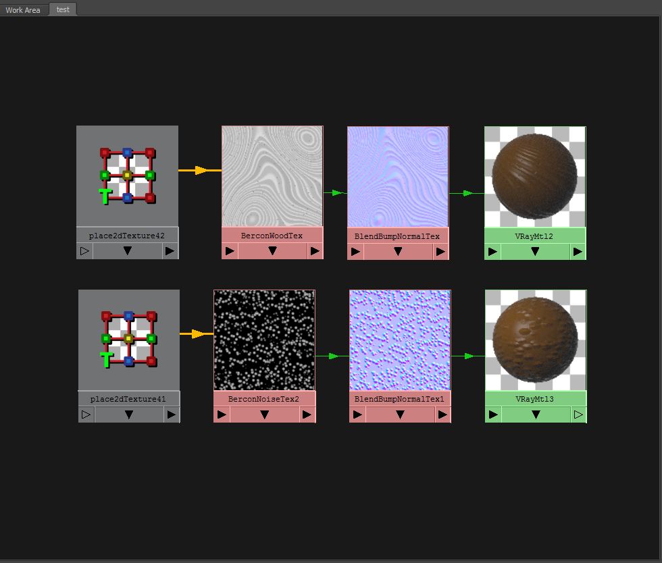This screenshot has width=662, height=563.
Task: Click the BlendBumpNormalTex1 node label
Action: [x=399, y=399]
